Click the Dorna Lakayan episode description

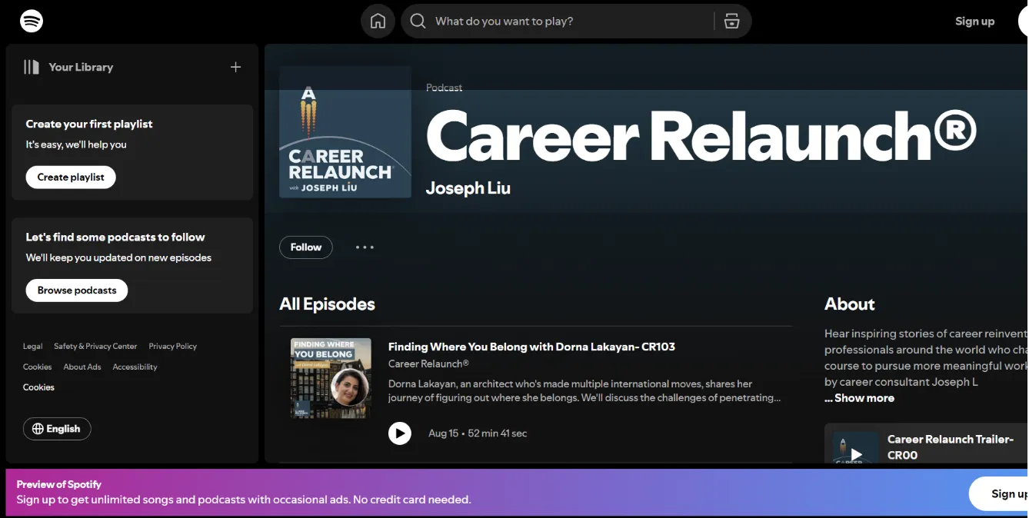pyautogui.click(x=584, y=390)
